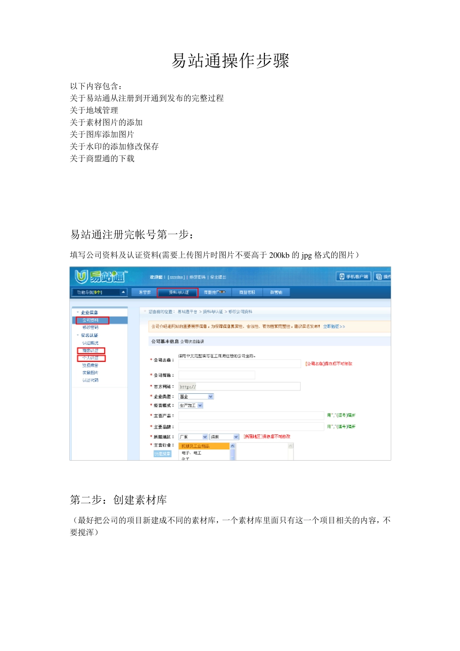The width and height of the screenshot is (460, 651).
Task: Click the 主营产品 input field
Action: tap(251, 416)
